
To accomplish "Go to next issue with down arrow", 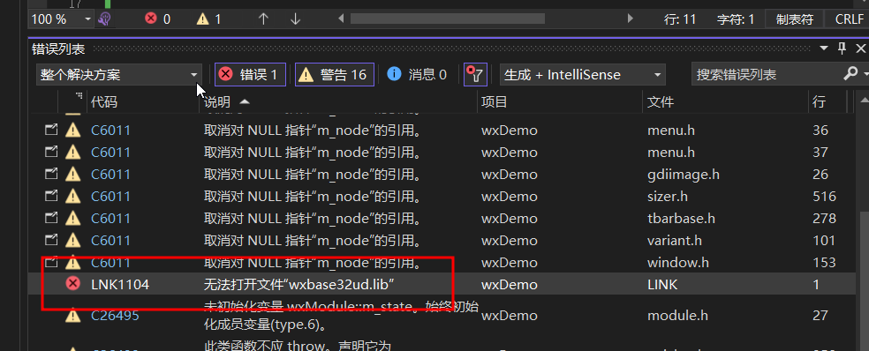I will 295,19.
